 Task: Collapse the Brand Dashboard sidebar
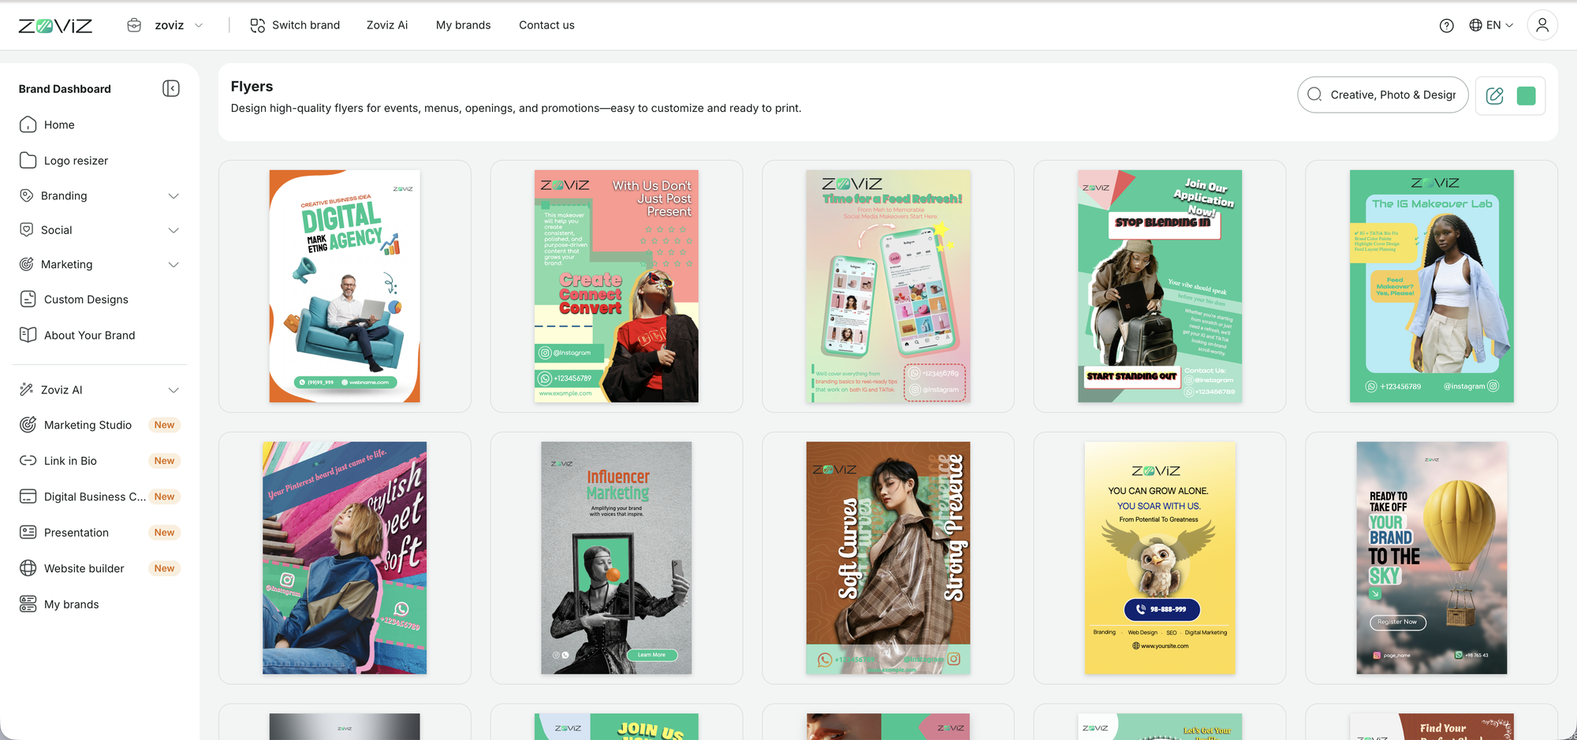(171, 88)
